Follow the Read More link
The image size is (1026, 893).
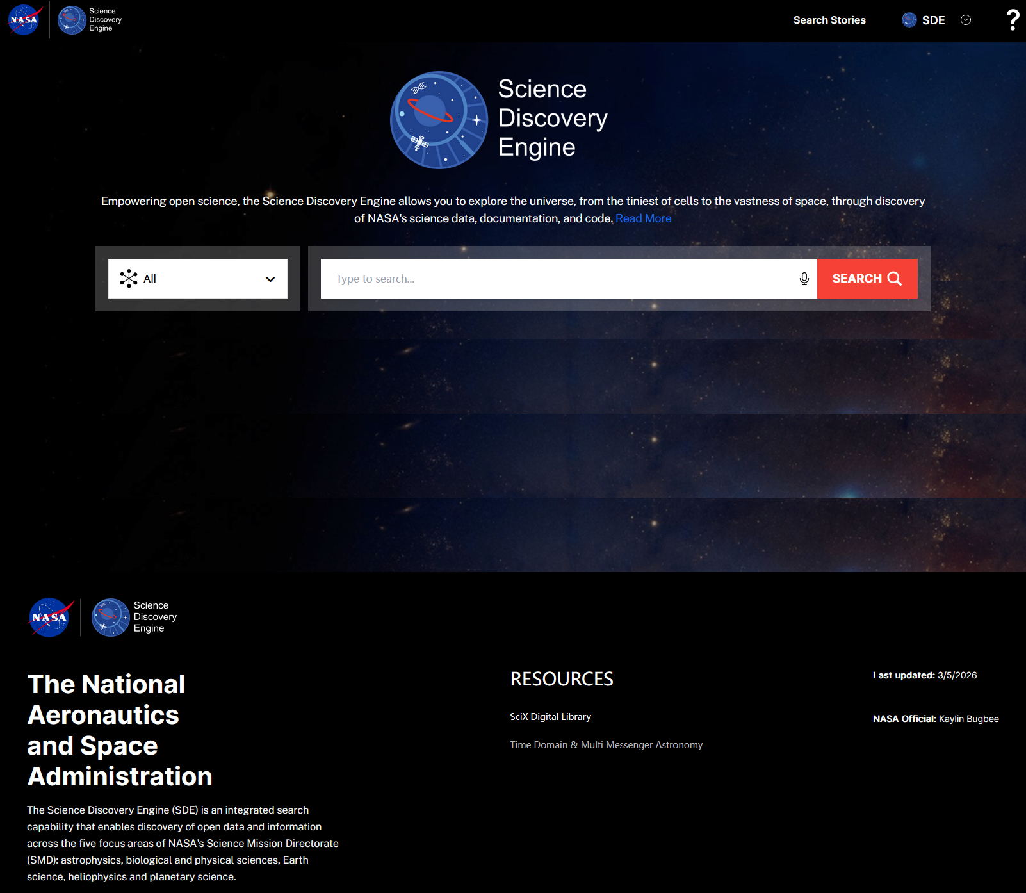(644, 218)
